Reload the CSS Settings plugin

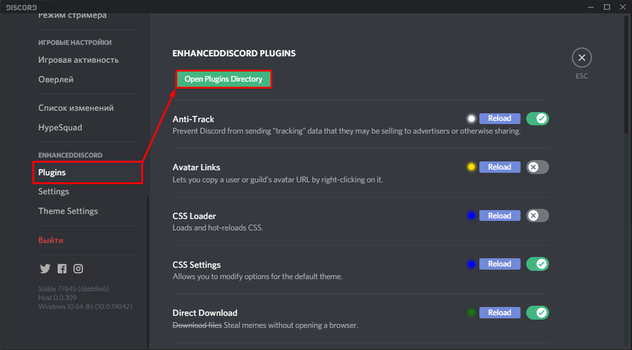click(500, 264)
